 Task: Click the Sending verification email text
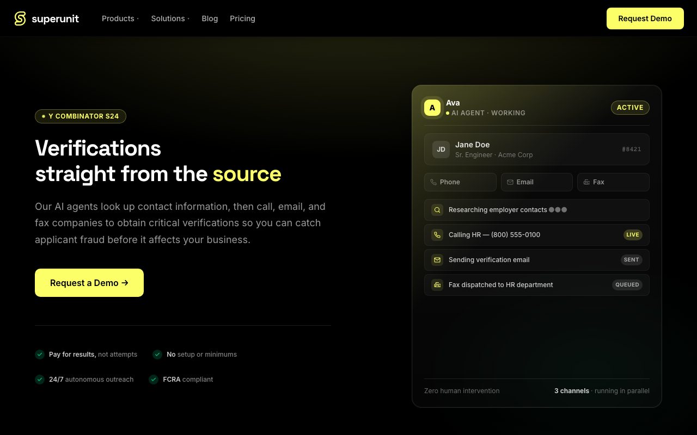click(489, 260)
